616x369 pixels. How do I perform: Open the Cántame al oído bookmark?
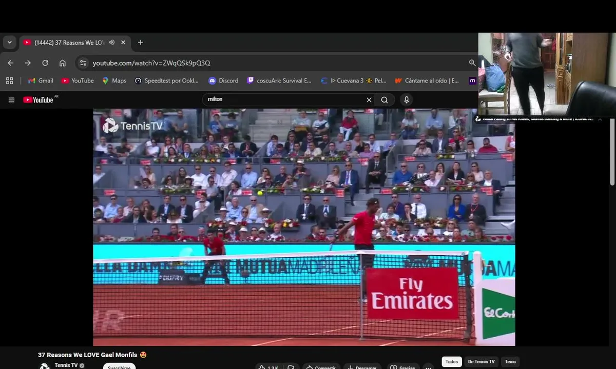tap(427, 80)
